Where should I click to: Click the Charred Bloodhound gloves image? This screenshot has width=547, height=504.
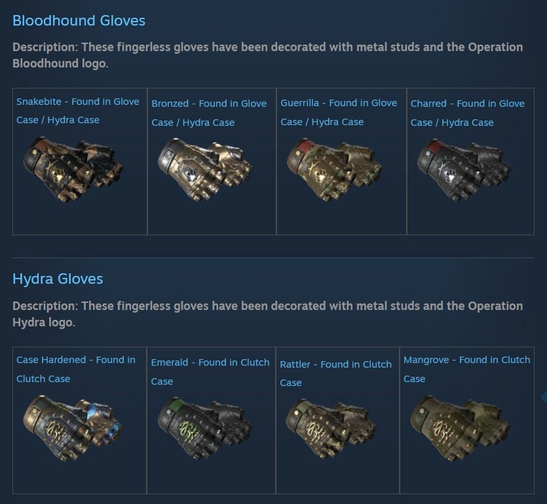point(464,170)
